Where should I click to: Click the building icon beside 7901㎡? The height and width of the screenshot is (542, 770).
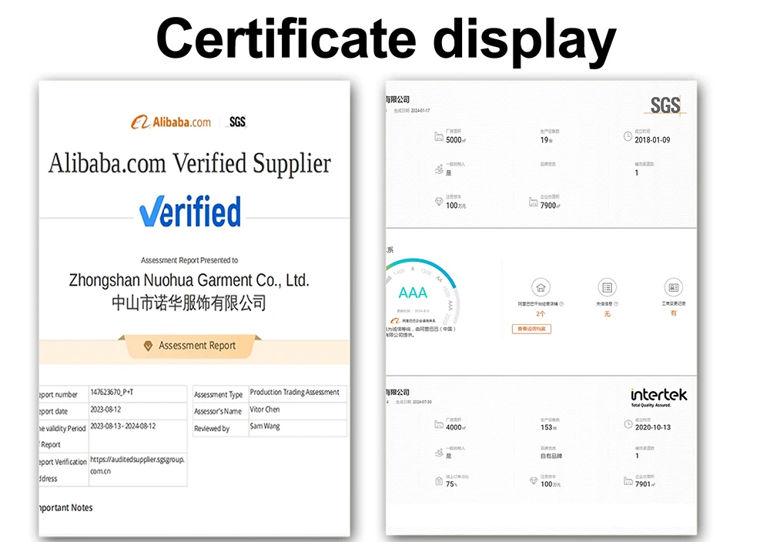click(628, 480)
